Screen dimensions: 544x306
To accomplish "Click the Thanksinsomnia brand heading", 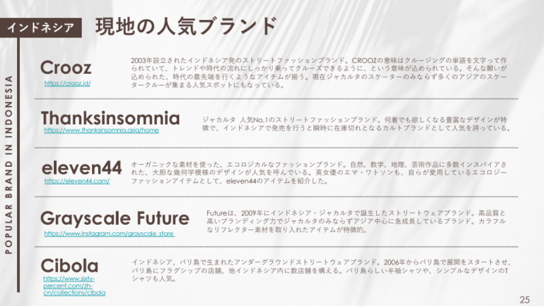I will click(x=110, y=118).
